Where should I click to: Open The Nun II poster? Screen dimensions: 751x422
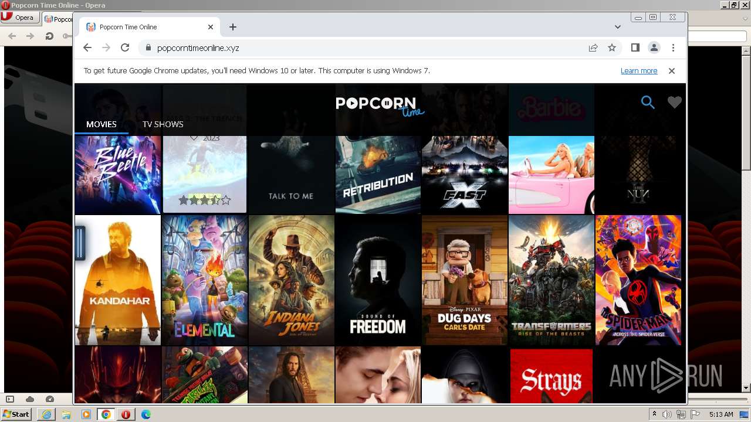[x=638, y=175]
